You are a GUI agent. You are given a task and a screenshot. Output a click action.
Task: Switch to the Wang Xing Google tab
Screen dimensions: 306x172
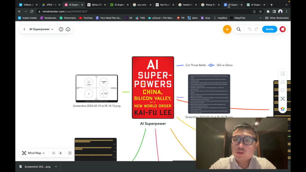210,5
